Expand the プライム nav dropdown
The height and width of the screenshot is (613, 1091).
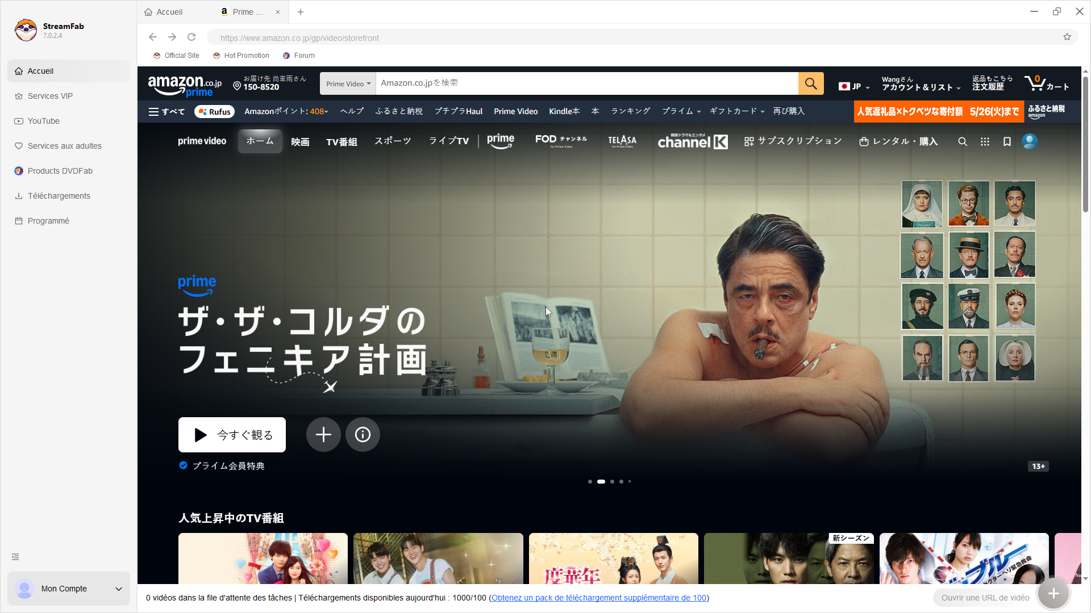pyautogui.click(x=681, y=112)
